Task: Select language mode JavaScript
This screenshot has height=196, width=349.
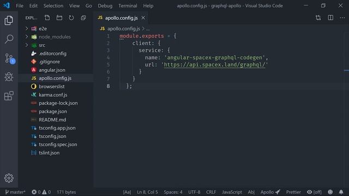Action: [232, 192]
